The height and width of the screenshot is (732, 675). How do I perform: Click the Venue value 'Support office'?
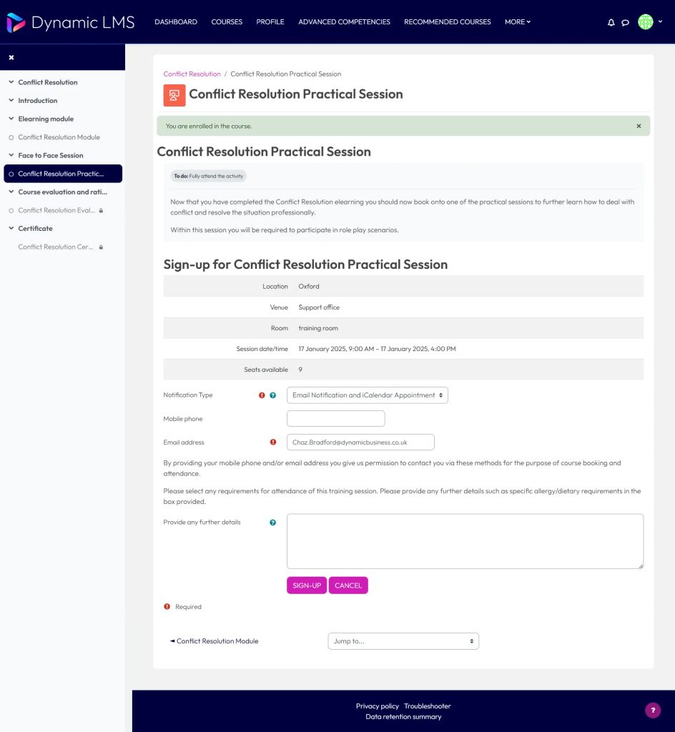[x=319, y=307]
